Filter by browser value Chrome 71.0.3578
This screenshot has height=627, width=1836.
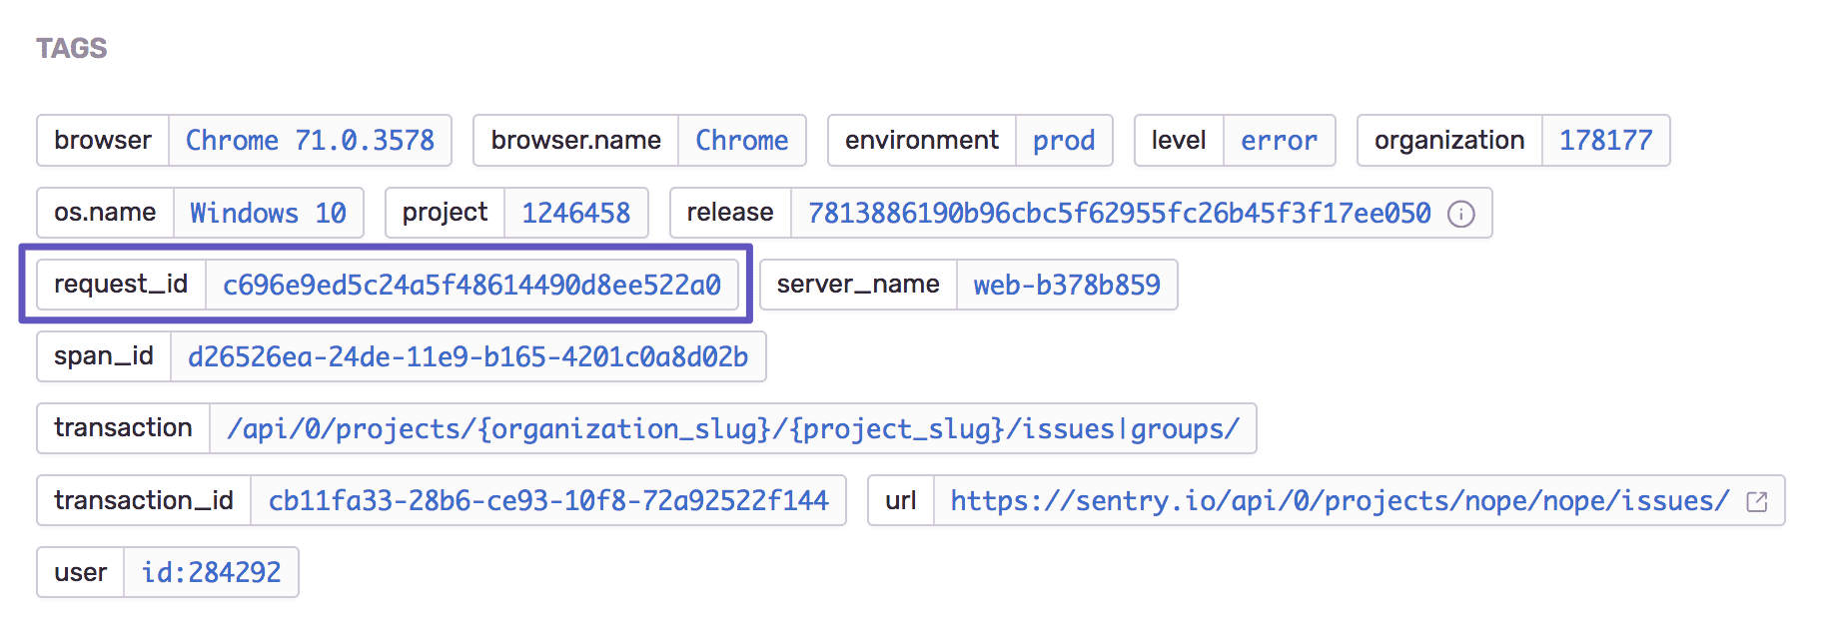(310, 141)
